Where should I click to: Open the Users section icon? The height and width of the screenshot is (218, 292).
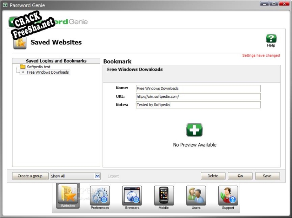tap(196, 196)
